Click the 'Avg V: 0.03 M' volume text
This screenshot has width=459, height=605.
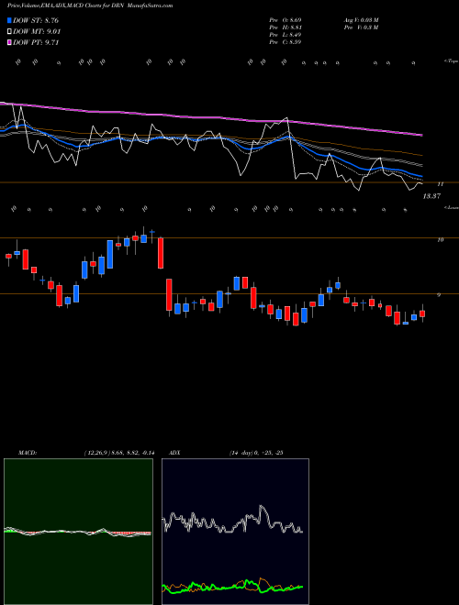coord(362,19)
